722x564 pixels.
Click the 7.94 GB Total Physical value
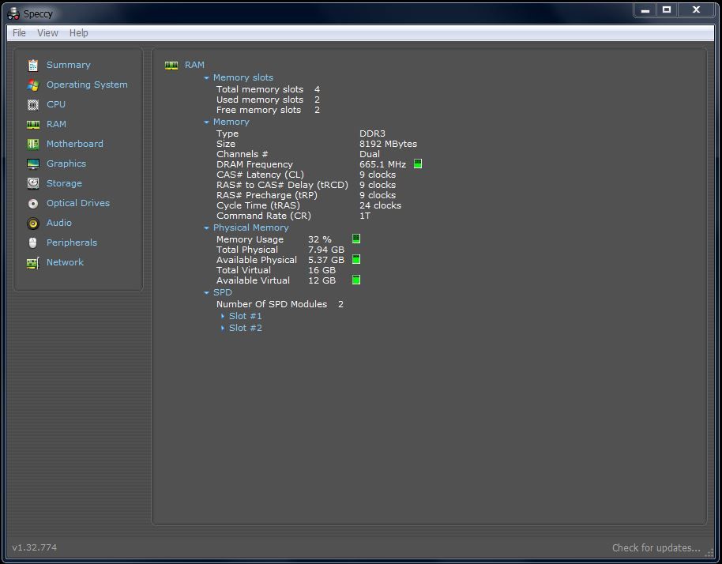tap(326, 250)
